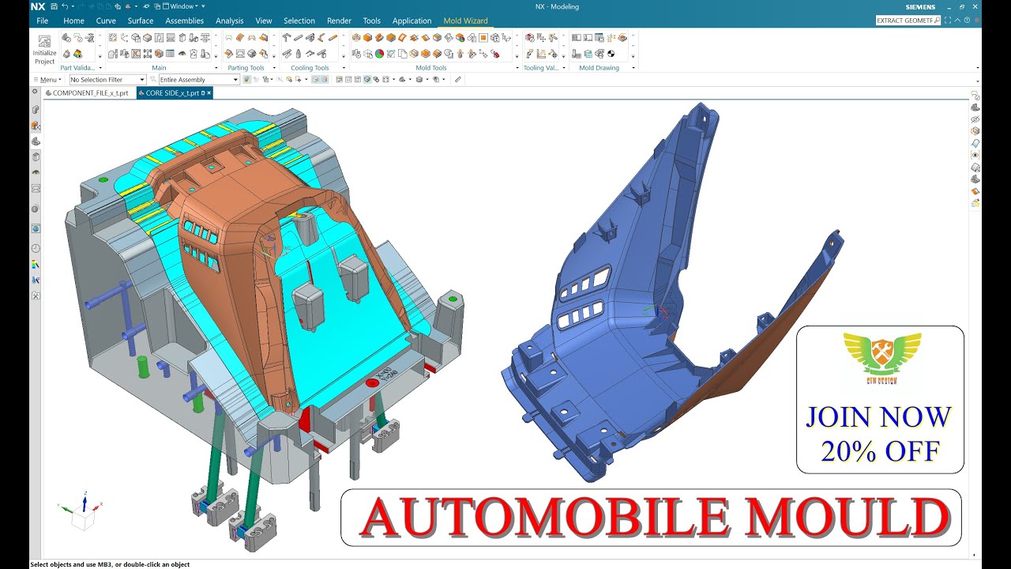Switch to the Application ribbon tab
Image resolution: width=1011 pixels, height=569 pixels.
click(x=412, y=21)
